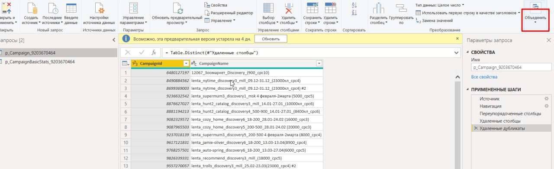This screenshot has height=169, width=554.
Task: Click the table icon in grid corner
Action: 125,63
